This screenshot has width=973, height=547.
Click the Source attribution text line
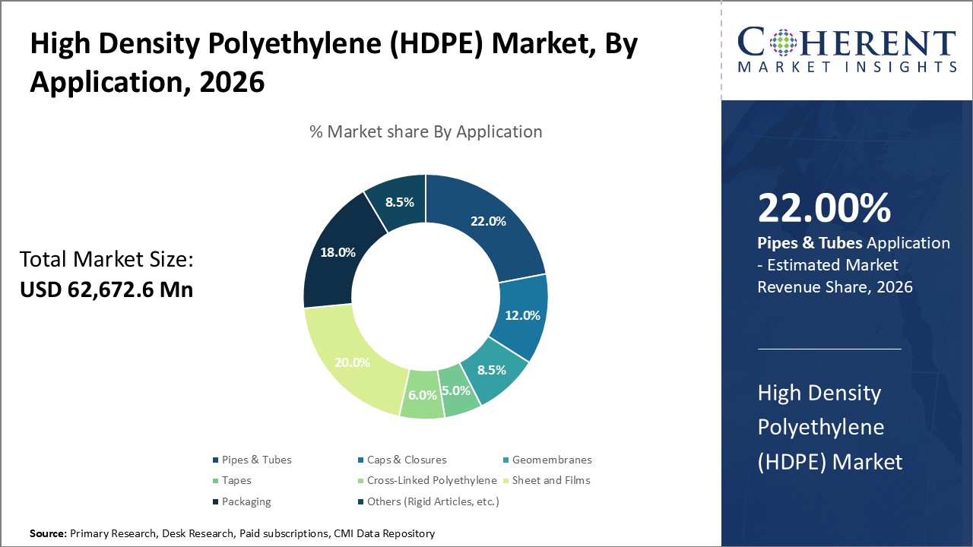[x=231, y=534]
